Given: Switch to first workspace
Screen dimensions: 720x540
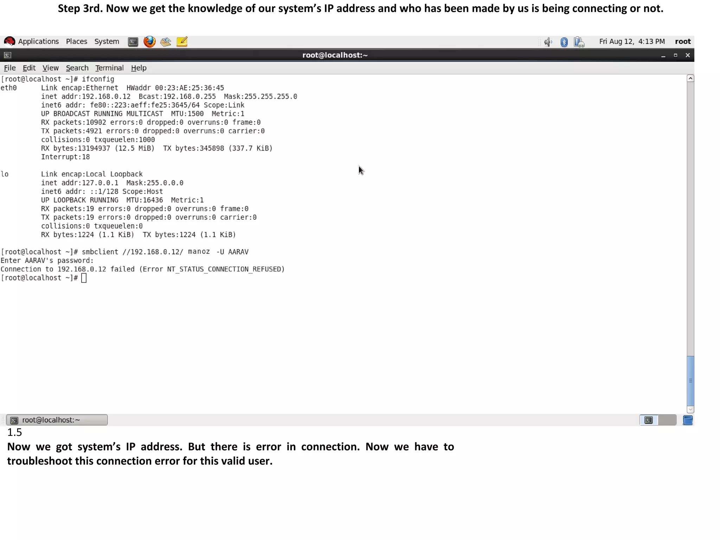Looking at the screenshot, I should (649, 420).
